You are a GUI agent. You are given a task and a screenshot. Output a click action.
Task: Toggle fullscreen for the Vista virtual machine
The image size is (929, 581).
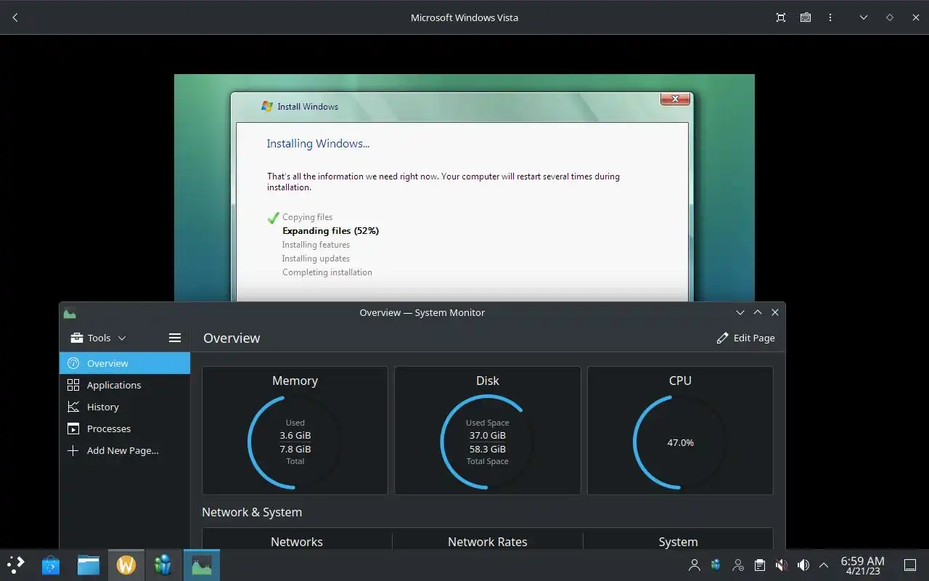click(781, 17)
